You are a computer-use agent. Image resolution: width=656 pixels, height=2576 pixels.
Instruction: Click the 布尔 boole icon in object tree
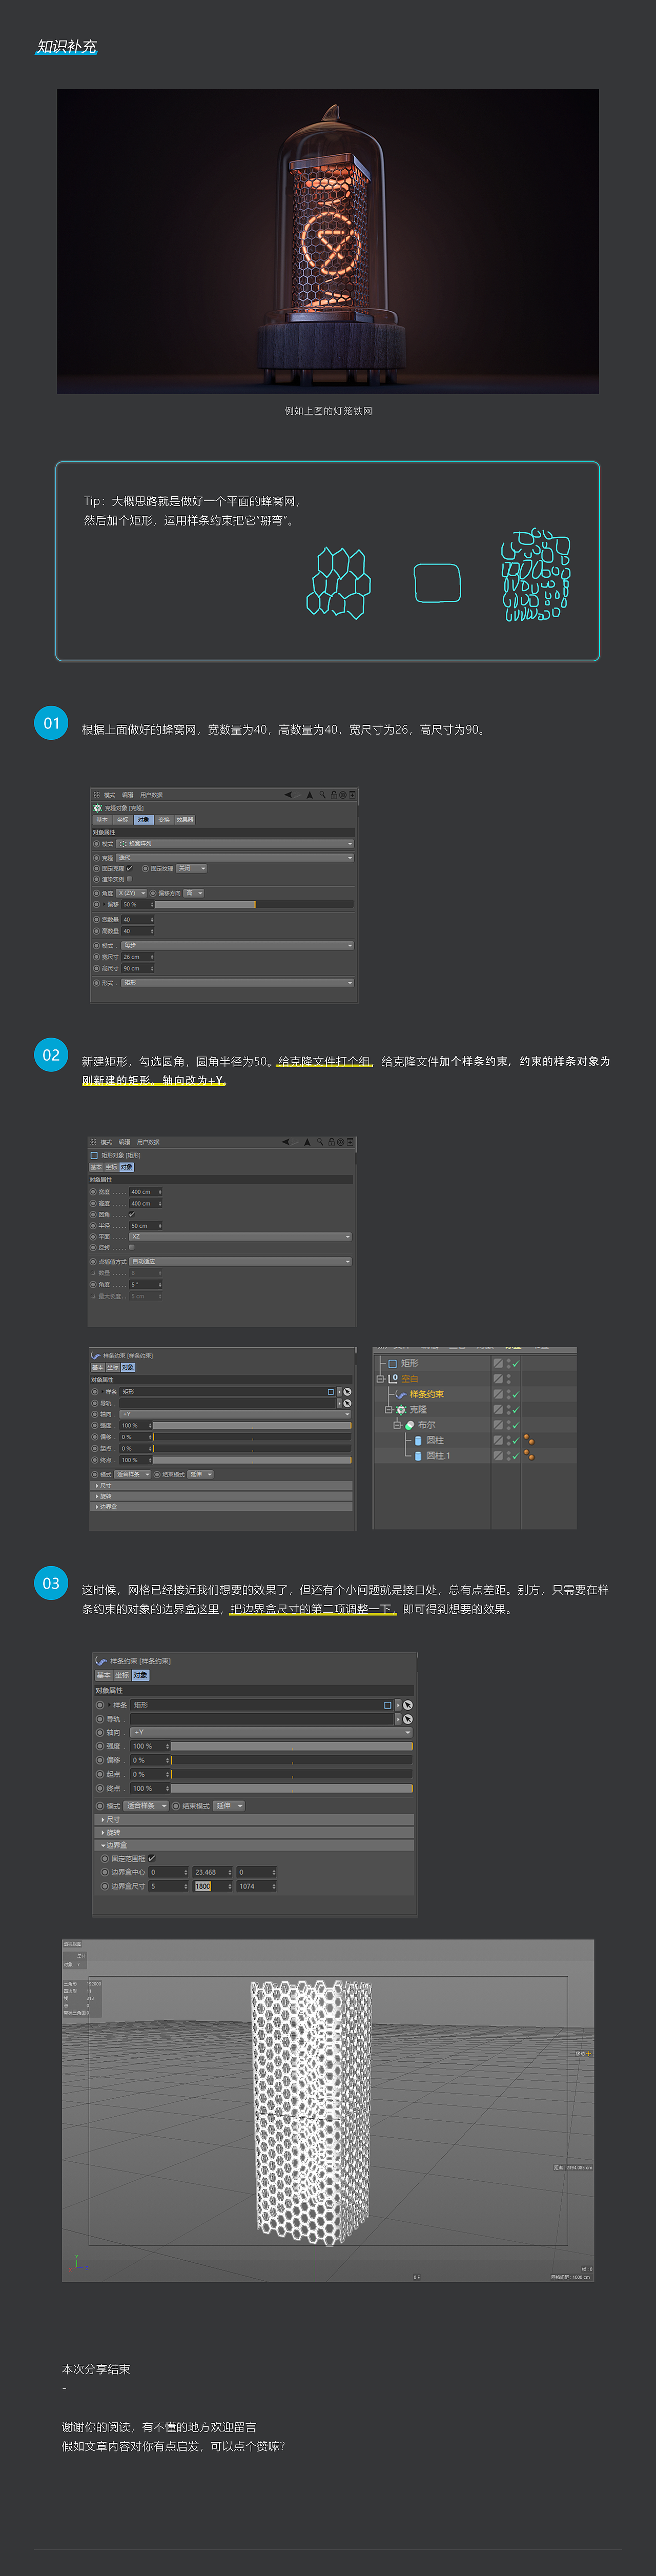(409, 1425)
